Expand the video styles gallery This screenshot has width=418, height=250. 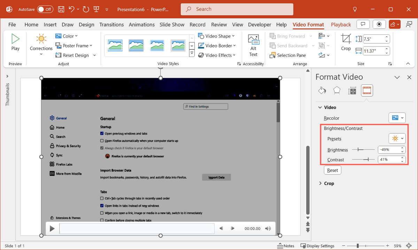point(192,53)
